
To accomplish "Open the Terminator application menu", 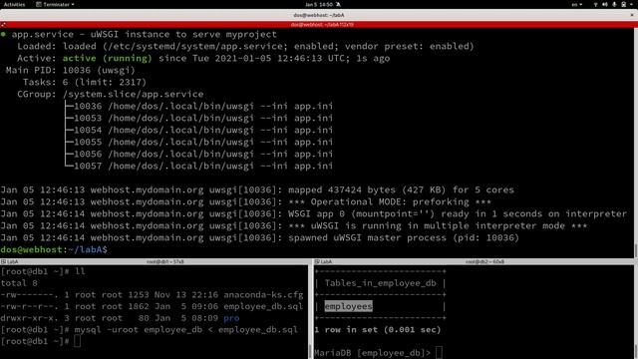I will (56, 4).
